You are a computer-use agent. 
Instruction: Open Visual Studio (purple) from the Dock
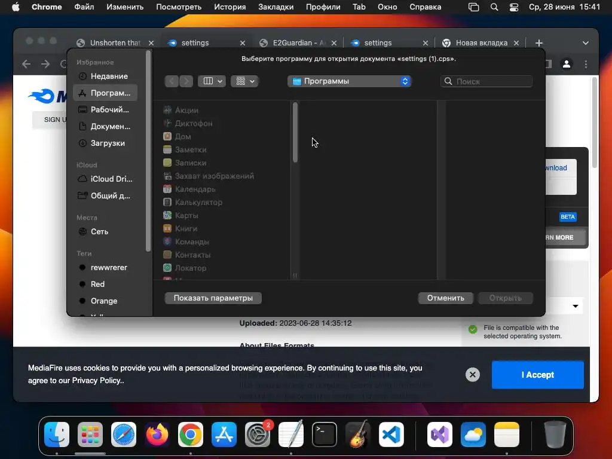(440, 434)
